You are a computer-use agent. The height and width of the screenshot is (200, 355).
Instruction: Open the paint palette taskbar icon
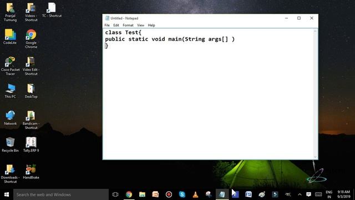pos(262,194)
